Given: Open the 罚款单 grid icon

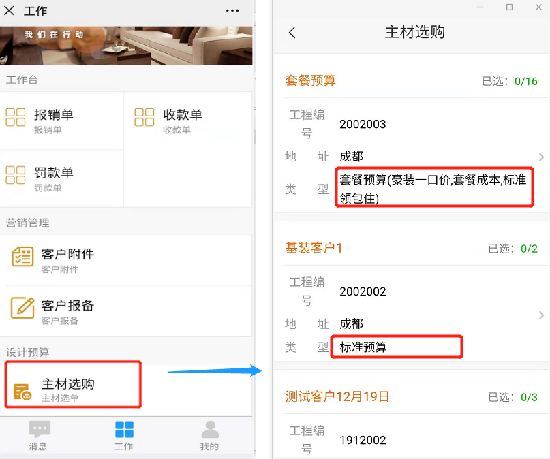Looking at the screenshot, I should pos(16,175).
